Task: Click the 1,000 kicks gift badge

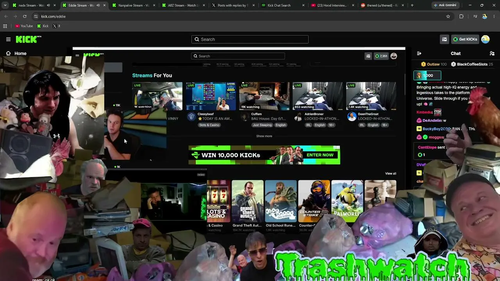Action: tap(427, 75)
